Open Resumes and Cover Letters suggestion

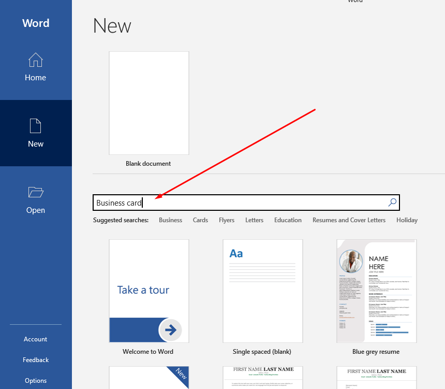pos(349,220)
